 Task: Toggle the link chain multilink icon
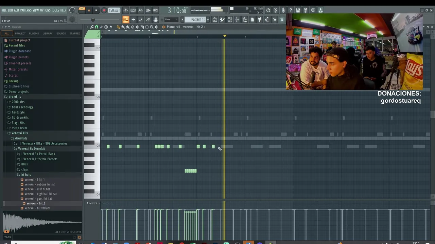click(x=148, y=19)
